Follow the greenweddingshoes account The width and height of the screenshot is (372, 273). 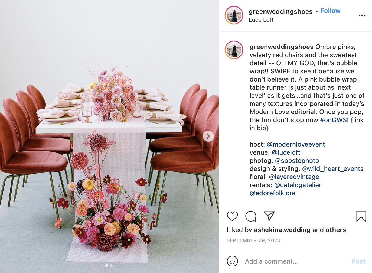click(x=330, y=11)
